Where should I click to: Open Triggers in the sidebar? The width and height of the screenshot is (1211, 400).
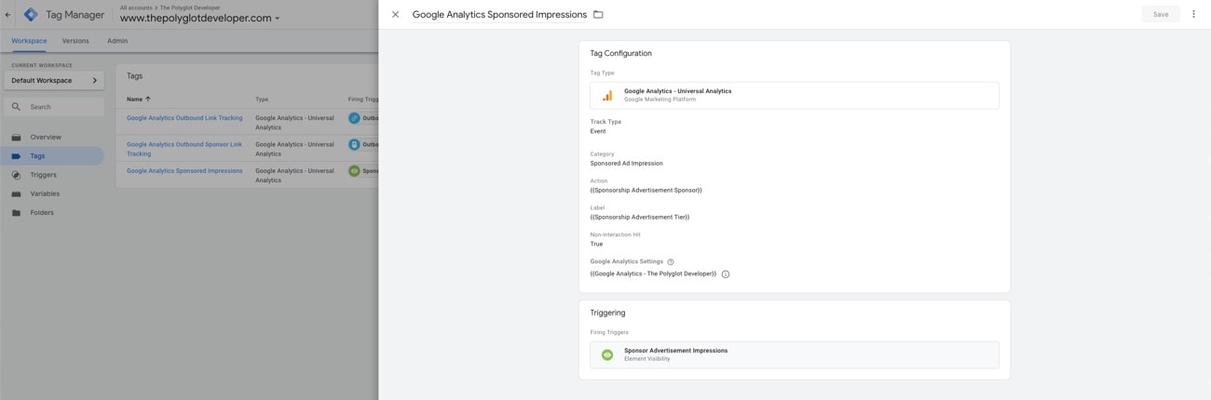coord(43,175)
